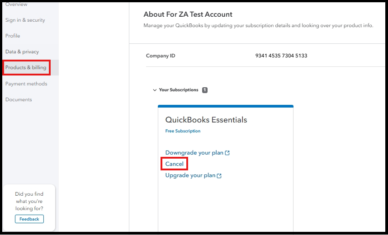Navigate to Documents in sidebar

coord(19,100)
